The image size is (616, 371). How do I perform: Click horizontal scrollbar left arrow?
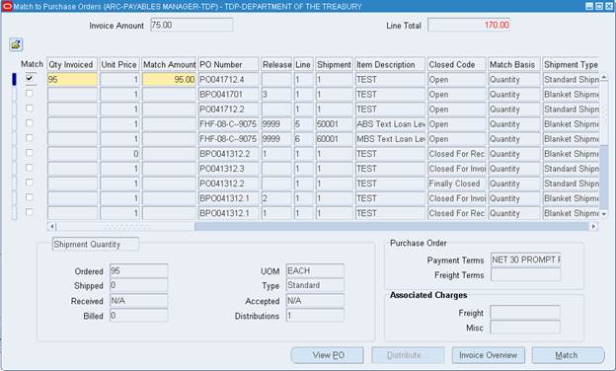[x=52, y=227]
